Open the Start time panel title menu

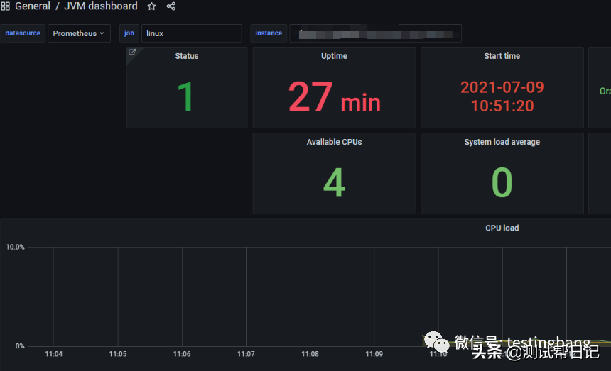pos(502,56)
